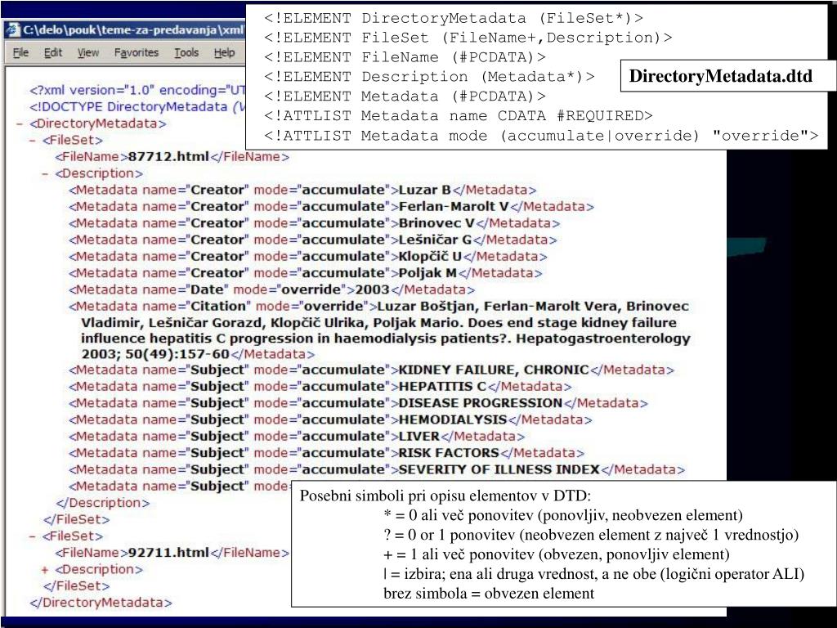Viewport: 837px width, 628px height.
Task: Open the Favorites menu
Action: point(137,52)
